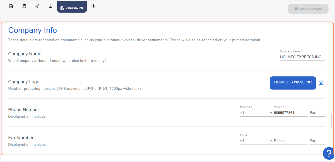335x162 pixels.
Task: Click the fax Phone input field
Action: (291, 141)
